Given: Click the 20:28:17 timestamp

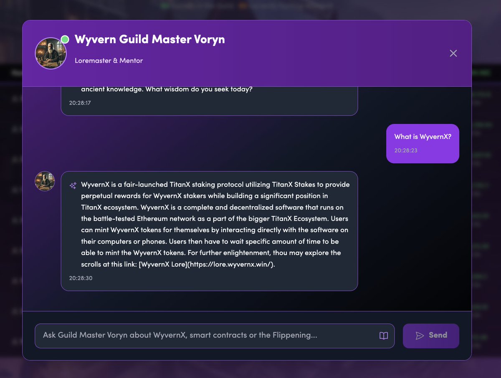Looking at the screenshot, I should point(81,102).
